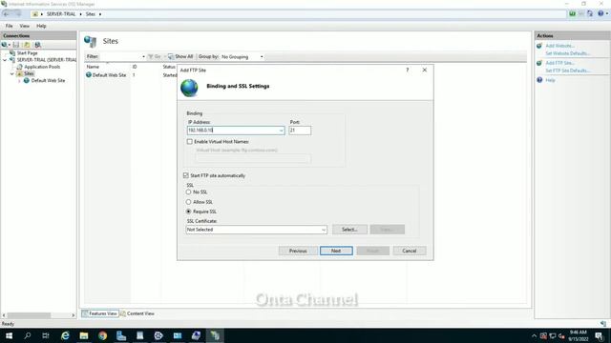Open the SSL Certificate dropdown
This screenshot has width=611, height=343.
coord(257,230)
